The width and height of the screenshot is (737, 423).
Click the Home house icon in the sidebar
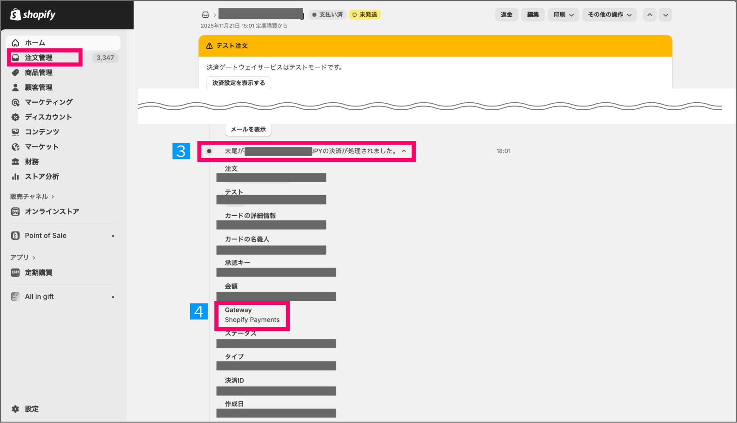coord(15,43)
